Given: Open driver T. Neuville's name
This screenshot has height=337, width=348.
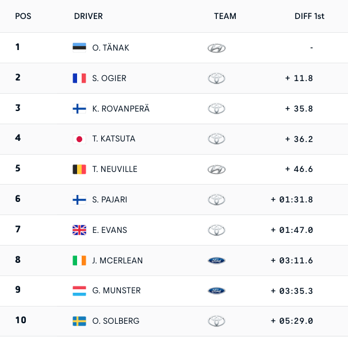Looking at the screenshot, I should [x=114, y=169].
